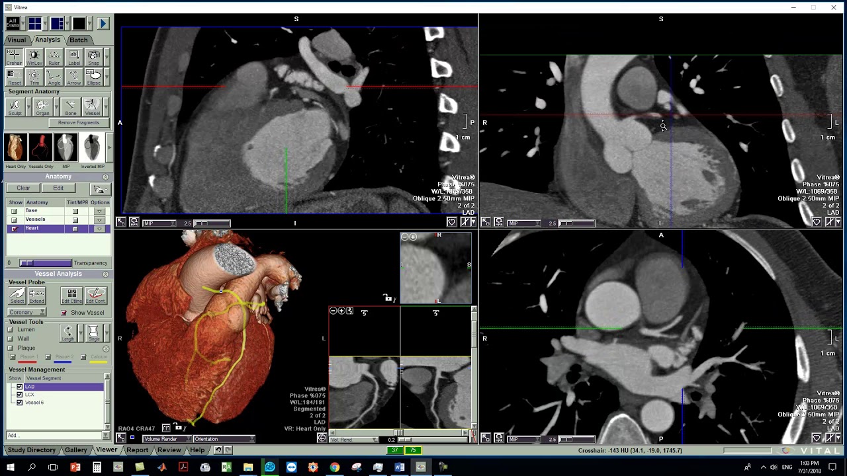
Task: Click the Edit Ctline icon
Action: coord(71,296)
